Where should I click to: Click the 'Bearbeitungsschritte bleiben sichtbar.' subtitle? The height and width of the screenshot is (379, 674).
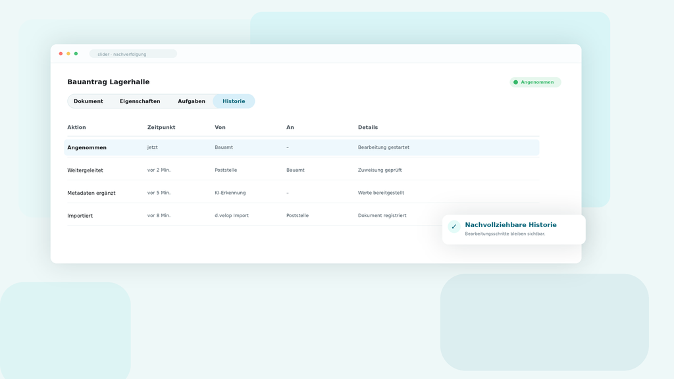pos(505,234)
